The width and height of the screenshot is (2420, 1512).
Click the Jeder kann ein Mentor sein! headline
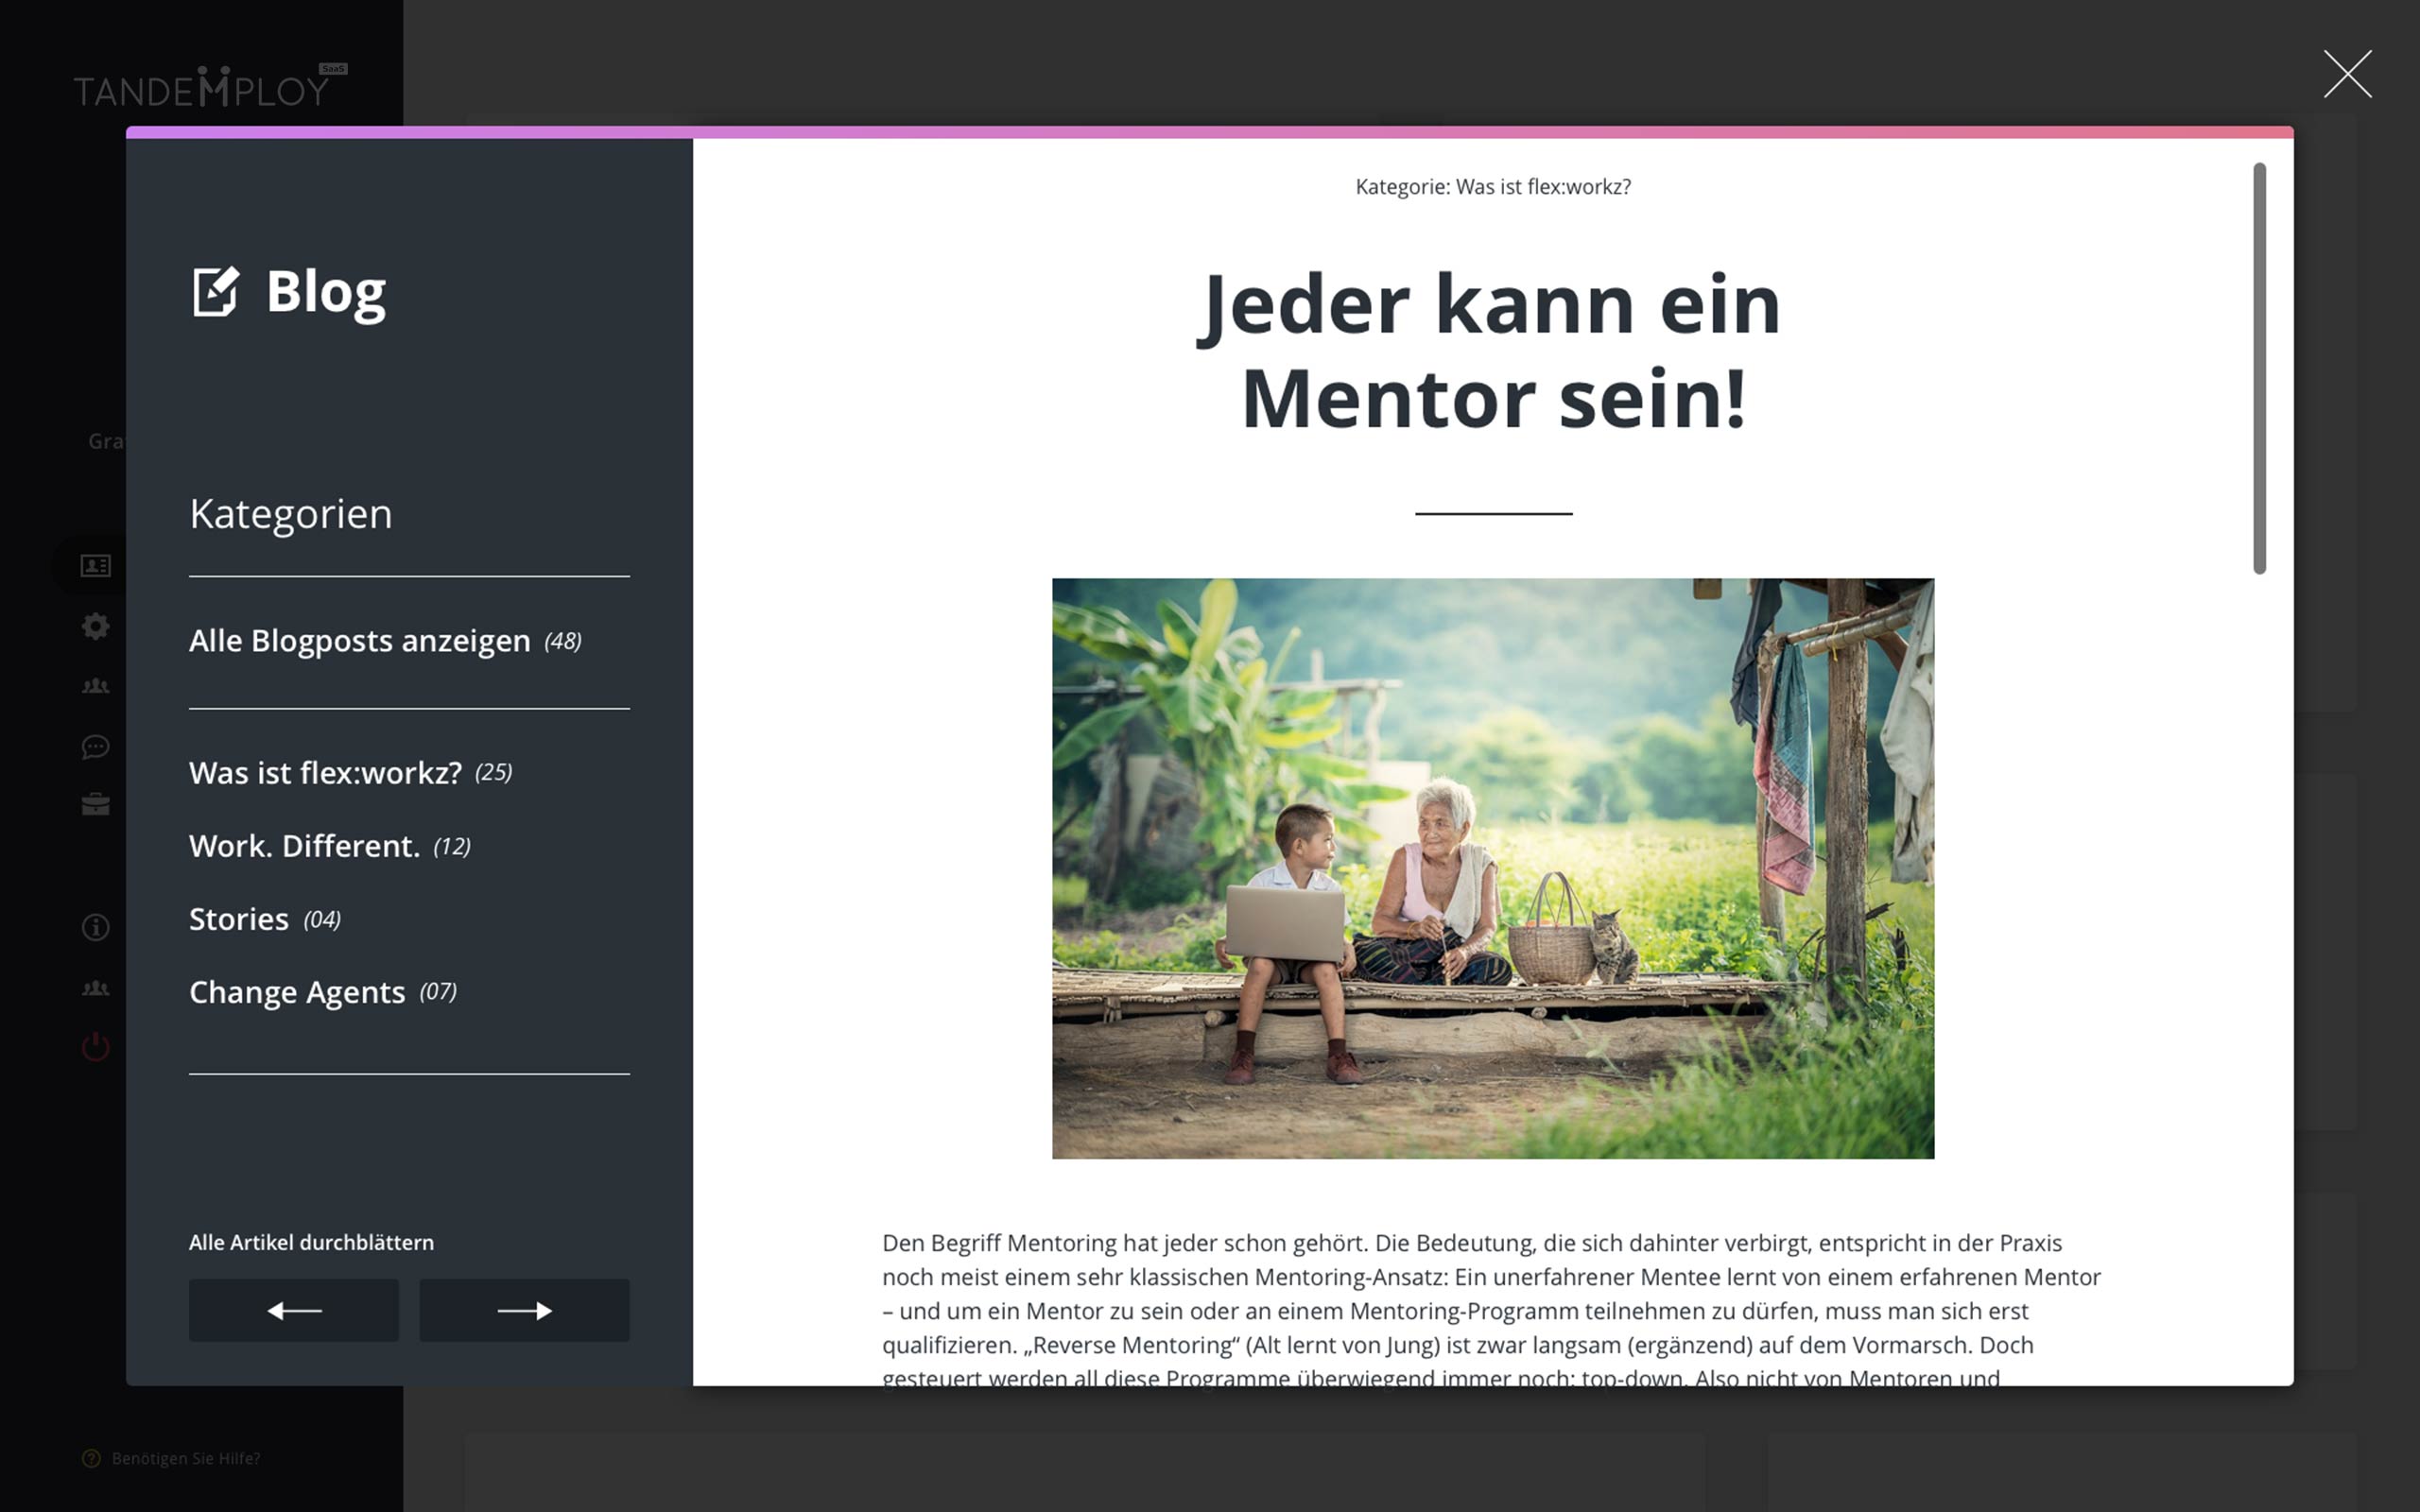[x=1490, y=350]
